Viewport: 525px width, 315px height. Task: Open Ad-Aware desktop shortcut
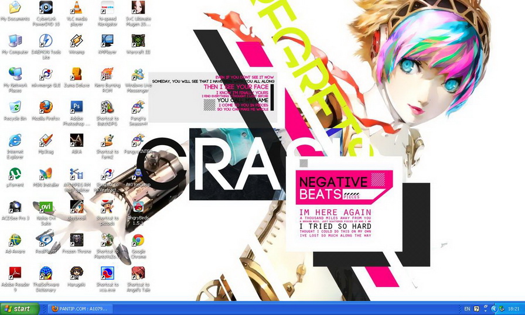[15, 239]
